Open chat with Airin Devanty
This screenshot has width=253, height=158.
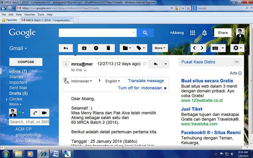[x=28, y=141]
